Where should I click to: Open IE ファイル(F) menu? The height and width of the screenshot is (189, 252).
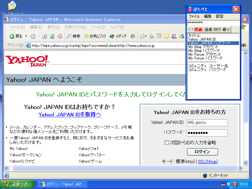(x=17, y=27)
